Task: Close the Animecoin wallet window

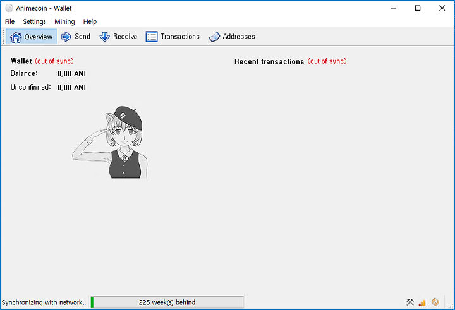Action: tap(442, 8)
